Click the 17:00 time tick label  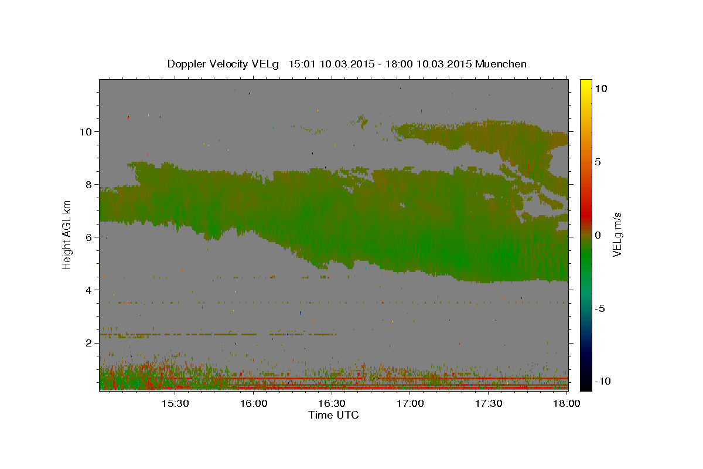[x=410, y=403]
